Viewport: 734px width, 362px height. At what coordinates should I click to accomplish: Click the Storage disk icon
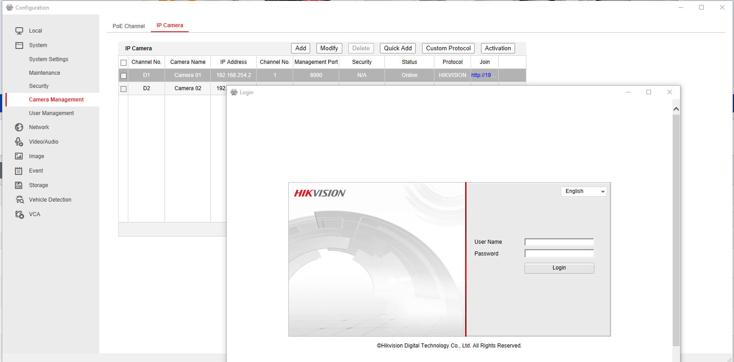19,185
